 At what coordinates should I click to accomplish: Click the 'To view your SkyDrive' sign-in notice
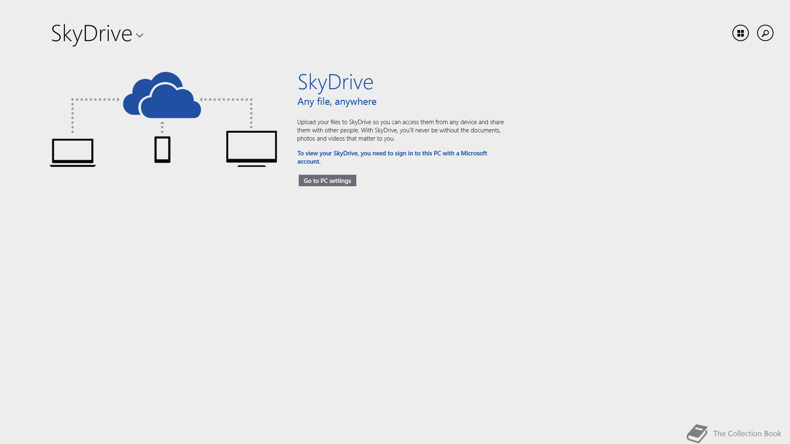(392, 157)
